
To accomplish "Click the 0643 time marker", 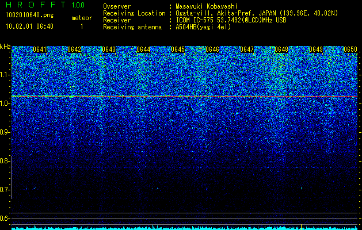I will pyautogui.click(x=109, y=49).
